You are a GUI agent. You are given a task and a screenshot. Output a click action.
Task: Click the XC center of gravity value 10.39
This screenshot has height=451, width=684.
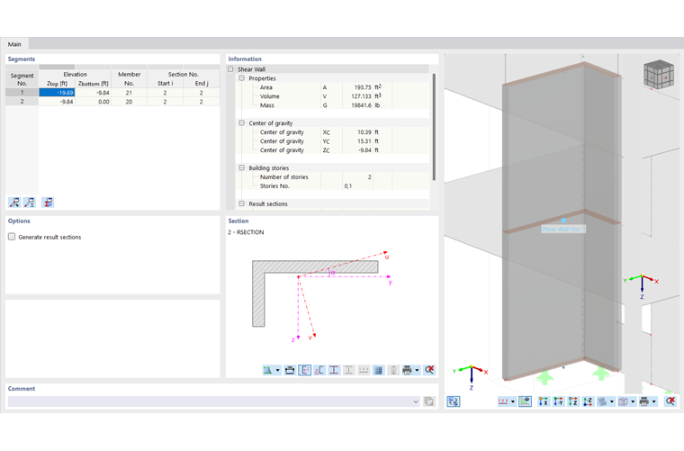(364, 132)
